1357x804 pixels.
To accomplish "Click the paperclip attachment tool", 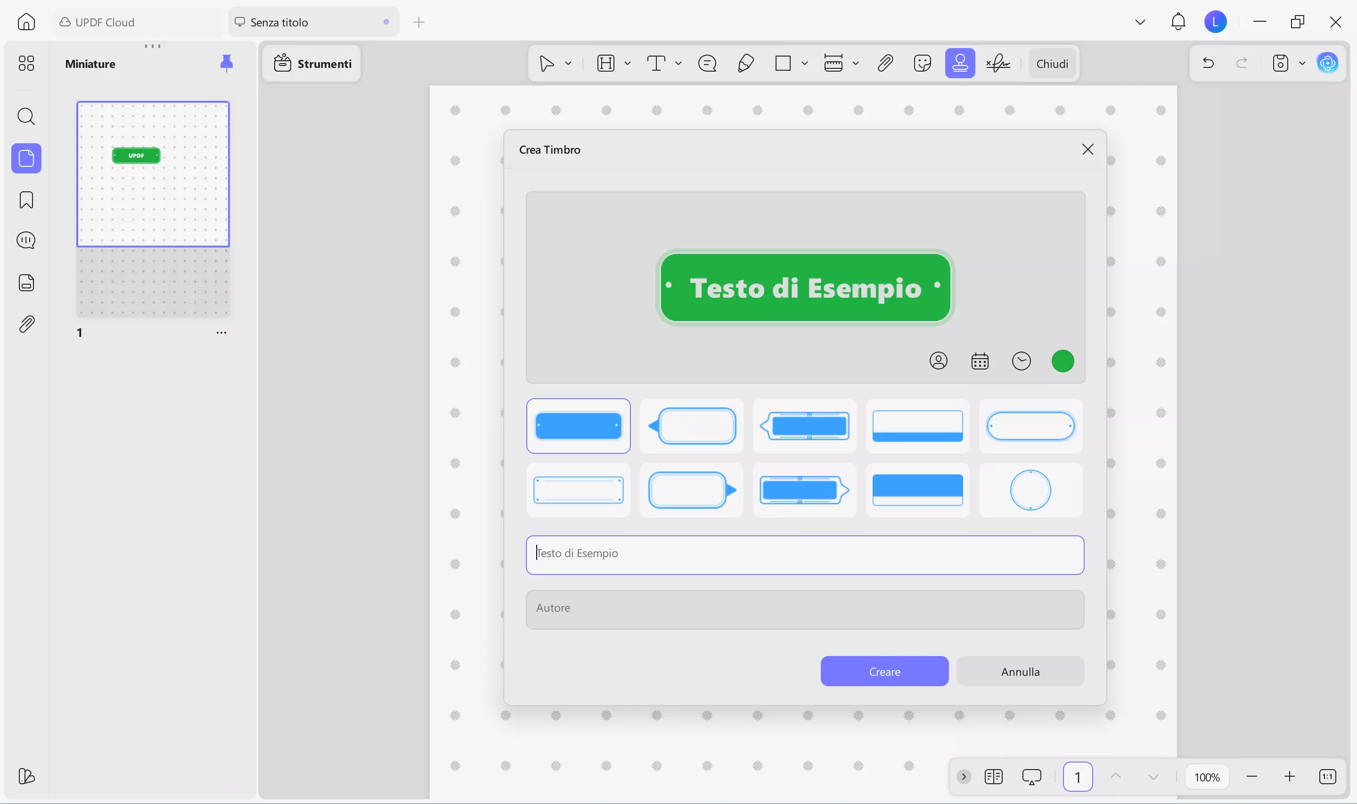I will pyautogui.click(x=884, y=63).
